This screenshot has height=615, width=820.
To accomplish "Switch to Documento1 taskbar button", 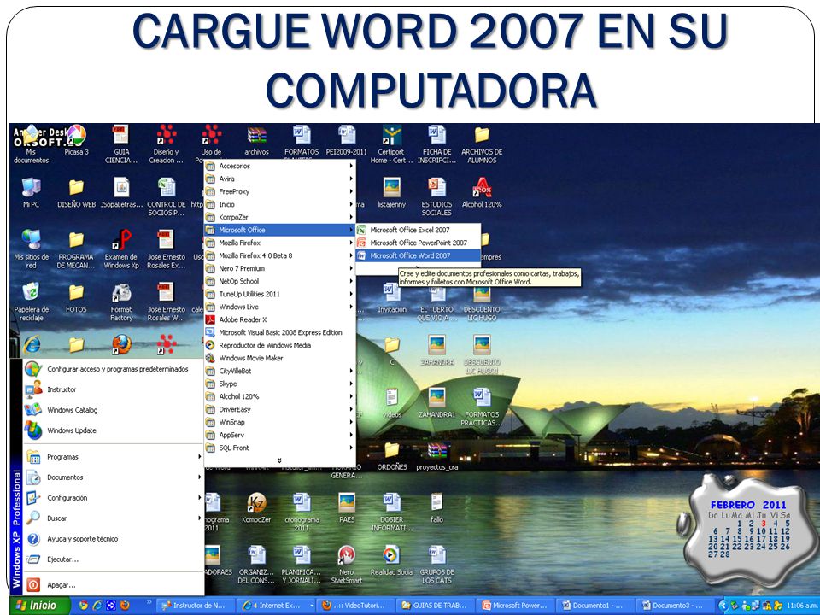I will tap(594, 606).
